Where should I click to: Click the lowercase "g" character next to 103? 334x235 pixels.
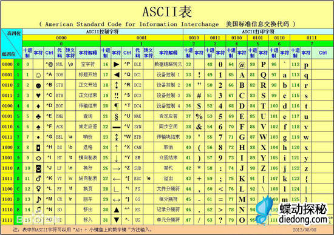pyautogui.click(x=285, y=138)
